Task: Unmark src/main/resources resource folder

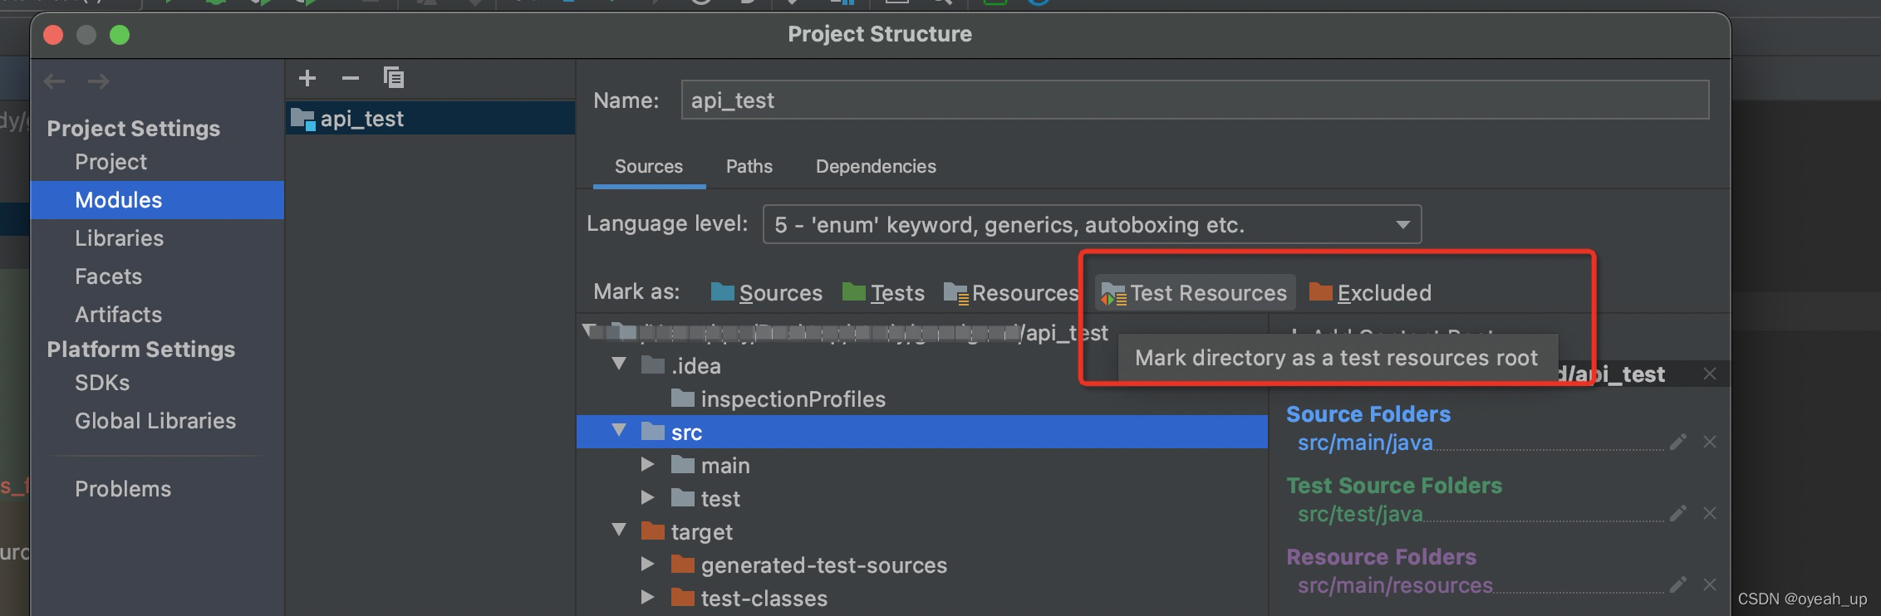Action: [1709, 585]
